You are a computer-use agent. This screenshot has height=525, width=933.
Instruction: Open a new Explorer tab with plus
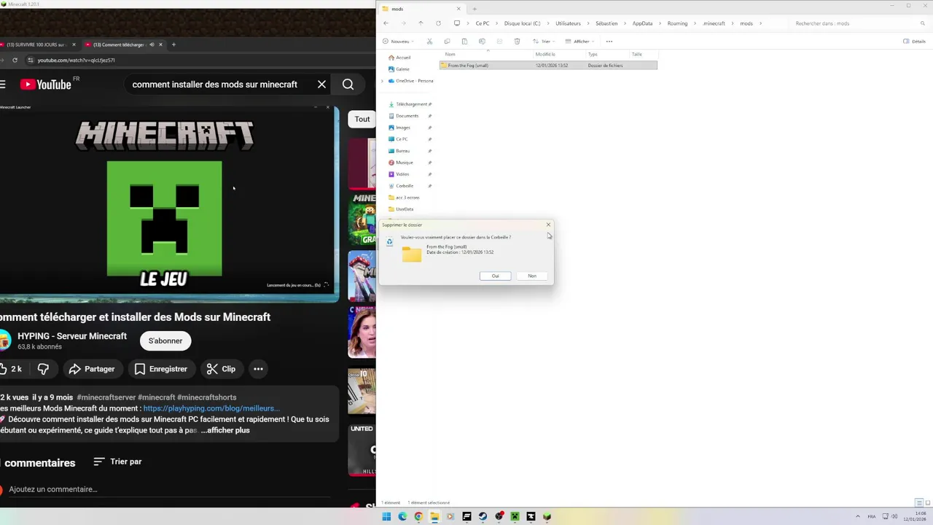[475, 9]
